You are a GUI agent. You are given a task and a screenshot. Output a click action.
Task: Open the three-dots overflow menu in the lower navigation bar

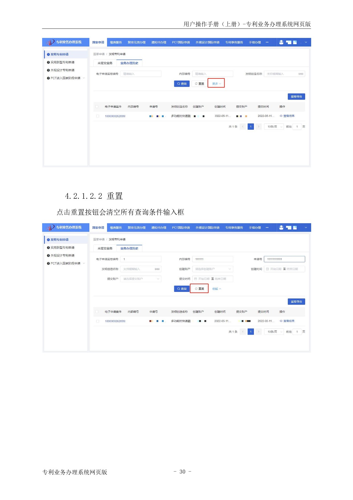pyautogui.click(x=267, y=227)
